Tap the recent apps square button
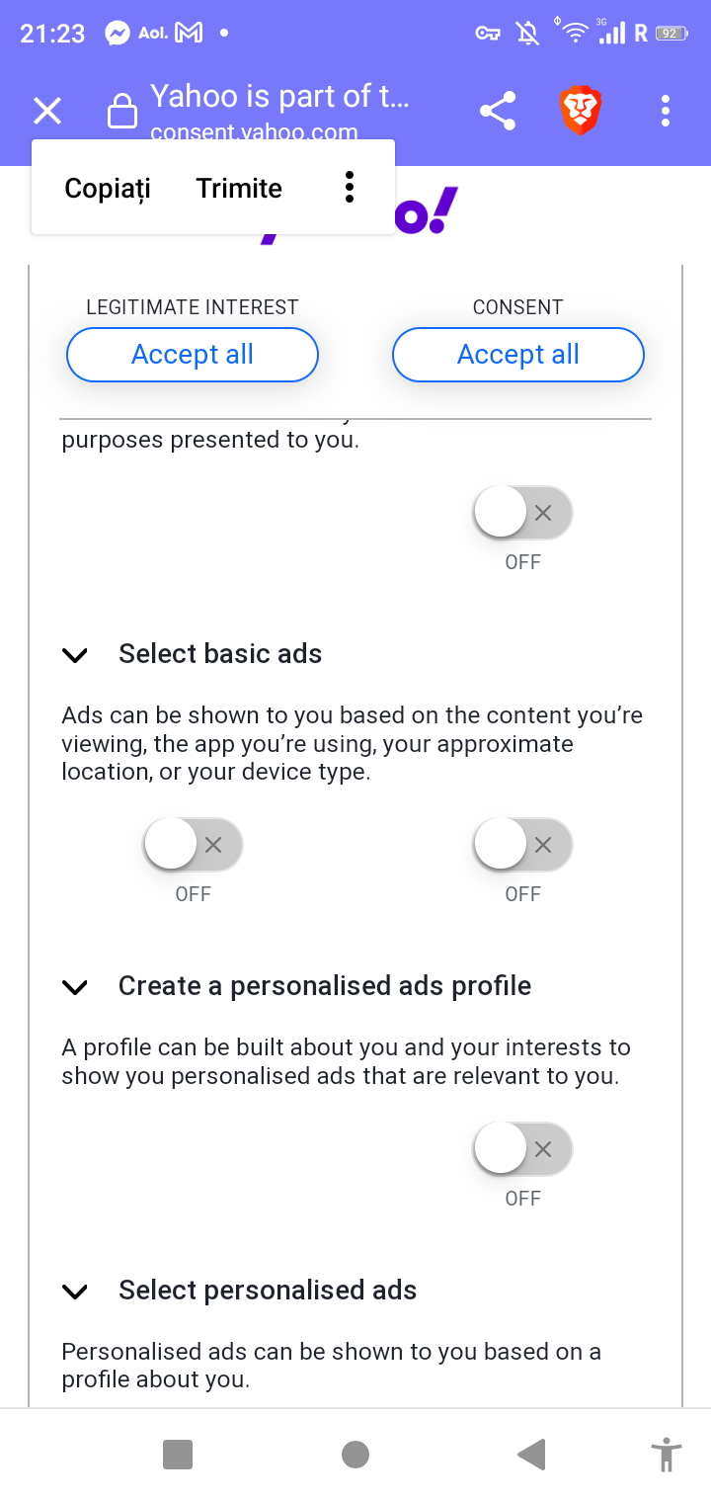This screenshot has width=711, height=1502. 178,1455
